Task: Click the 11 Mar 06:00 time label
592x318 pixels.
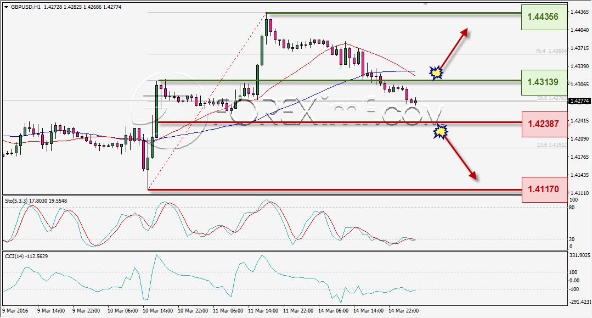Action: (228, 311)
